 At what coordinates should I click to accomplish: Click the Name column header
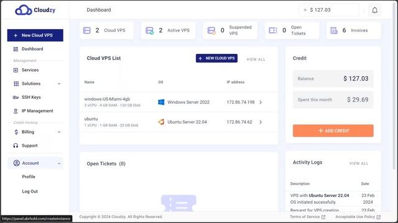pyautogui.click(x=90, y=82)
